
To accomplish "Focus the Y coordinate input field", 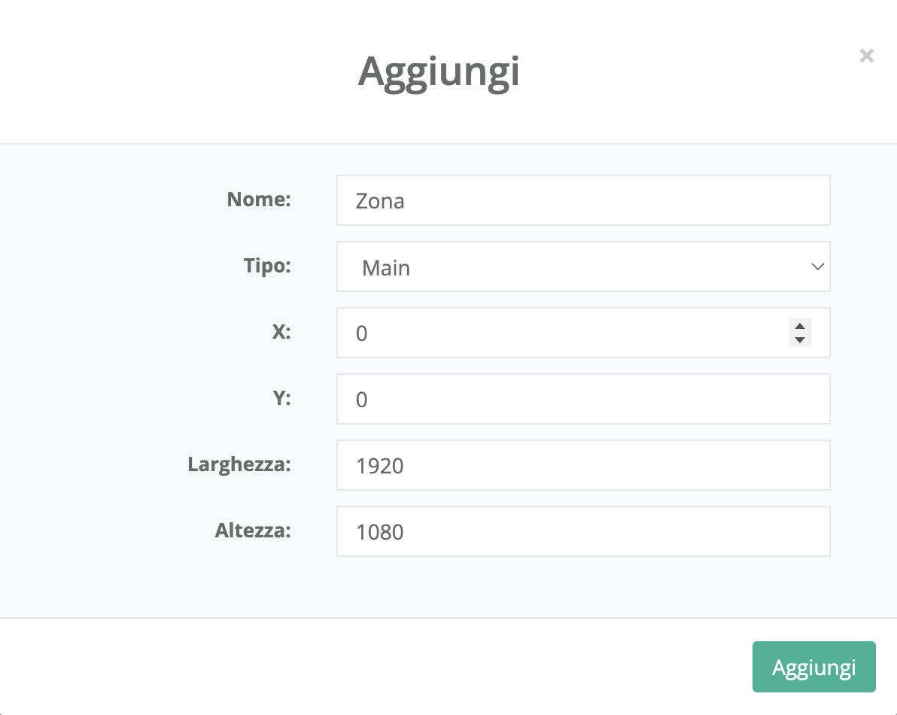I will [x=583, y=399].
